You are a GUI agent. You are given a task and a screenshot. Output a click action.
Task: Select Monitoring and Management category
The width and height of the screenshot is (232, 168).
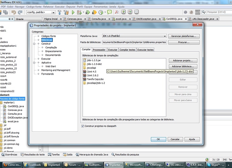click(55, 70)
